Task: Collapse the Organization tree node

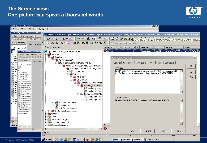Action: coord(57,63)
